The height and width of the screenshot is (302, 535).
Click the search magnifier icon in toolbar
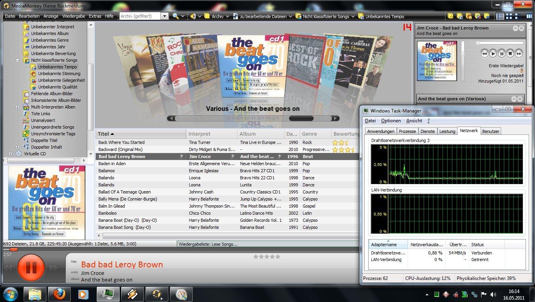pyautogui.click(x=175, y=16)
